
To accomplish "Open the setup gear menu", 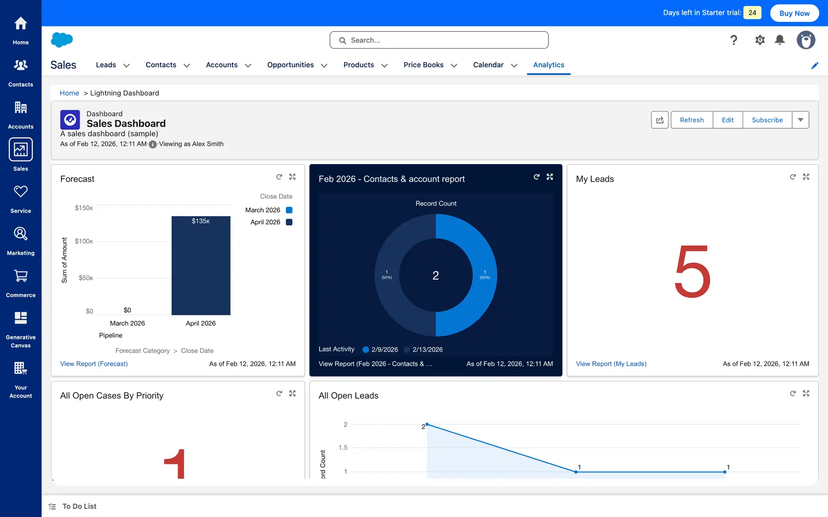I will pyautogui.click(x=759, y=40).
